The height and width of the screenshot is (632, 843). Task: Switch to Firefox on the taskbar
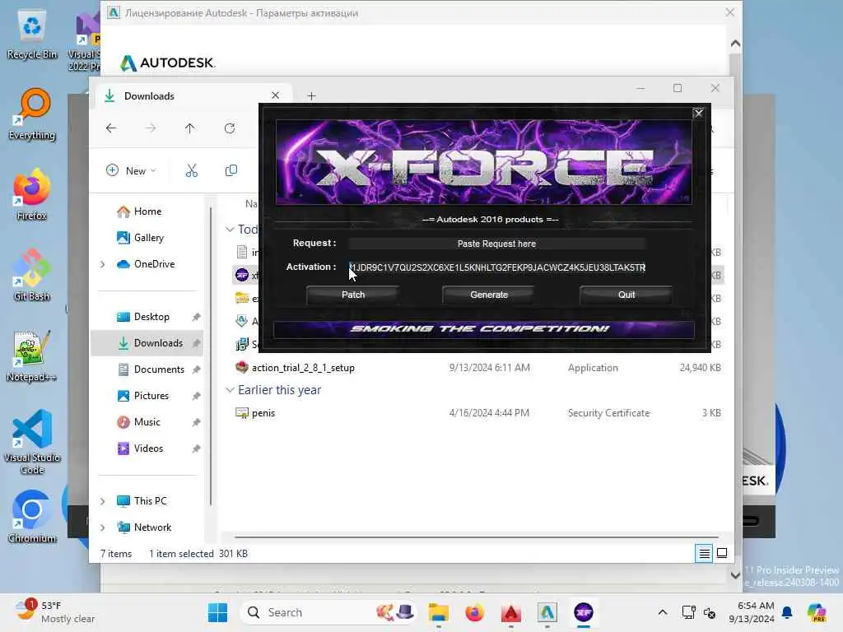(x=475, y=612)
